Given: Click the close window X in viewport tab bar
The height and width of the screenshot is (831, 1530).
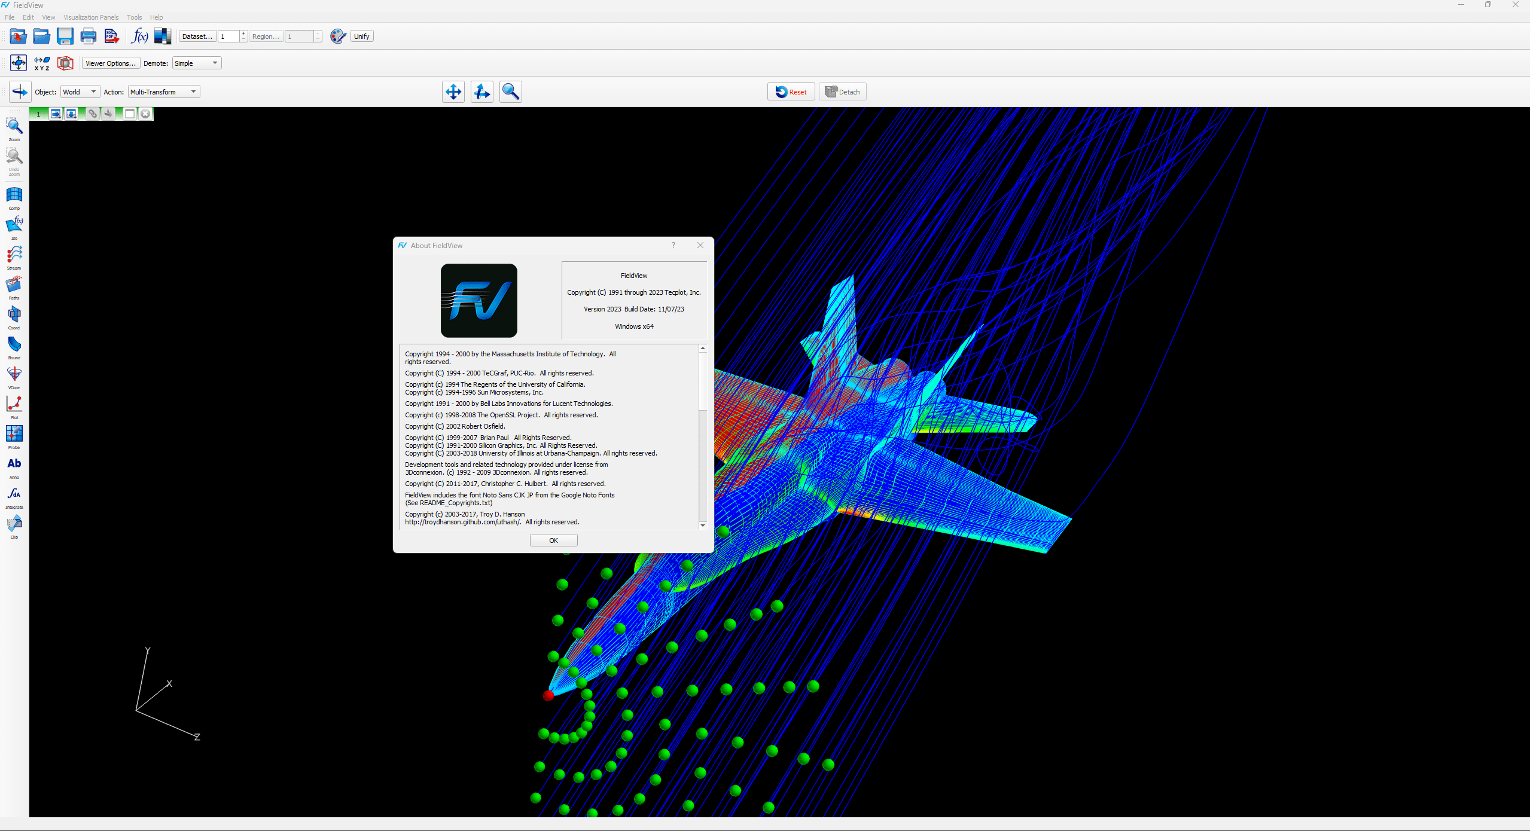Looking at the screenshot, I should 145,114.
